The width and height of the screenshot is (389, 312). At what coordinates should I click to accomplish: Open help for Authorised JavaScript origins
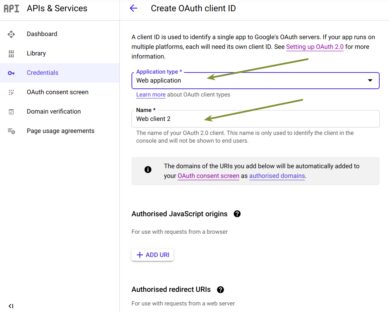[237, 214]
